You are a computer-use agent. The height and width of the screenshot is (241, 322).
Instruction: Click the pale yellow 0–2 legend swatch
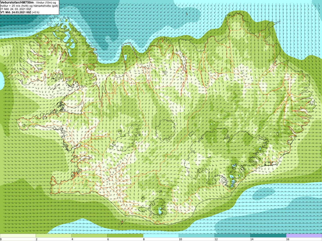(x=18, y=236)
